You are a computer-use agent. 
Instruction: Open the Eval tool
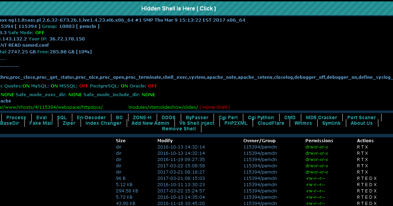42,117
